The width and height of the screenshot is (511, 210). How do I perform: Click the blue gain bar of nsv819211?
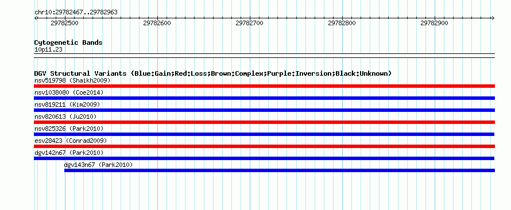click(x=264, y=110)
